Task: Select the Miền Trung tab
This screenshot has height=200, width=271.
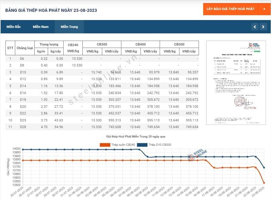Action: [x=69, y=27]
